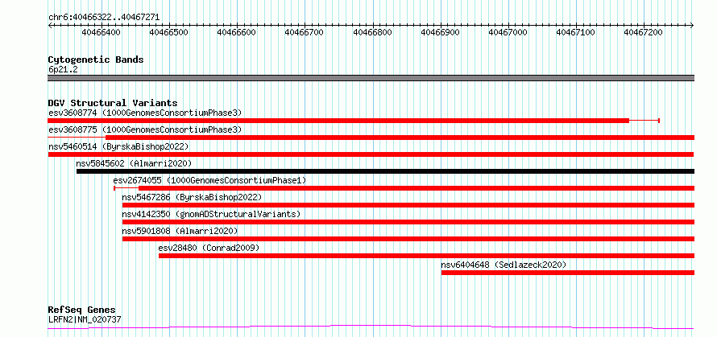Viewport: 717px width, 337px height.
Task: Click the 40466400 ruler tick label
Action: (102, 32)
